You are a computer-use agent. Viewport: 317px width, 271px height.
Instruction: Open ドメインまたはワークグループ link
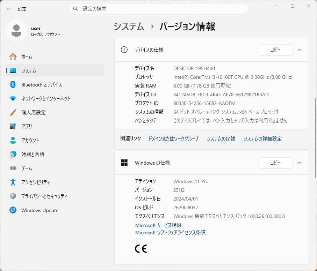(x=173, y=138)
